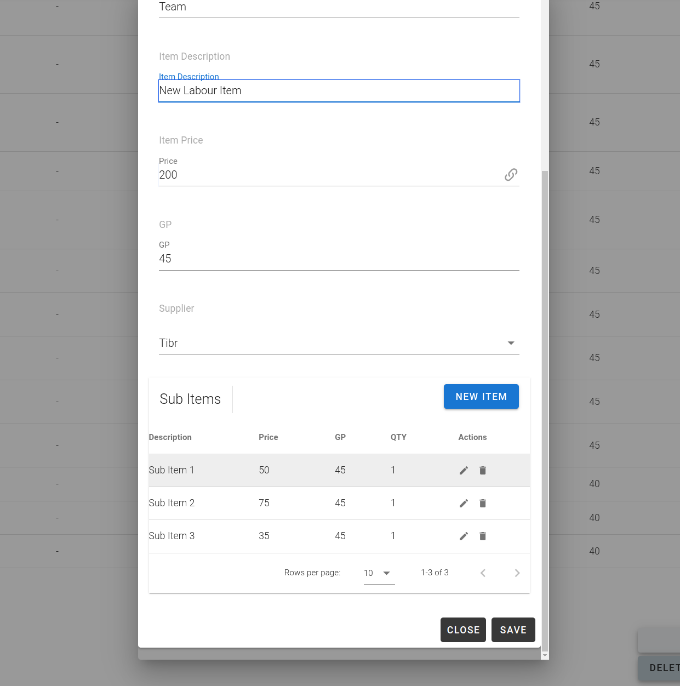Click the GP field containing 45
This screenshot has width=680, height=686.
(339, 259)
